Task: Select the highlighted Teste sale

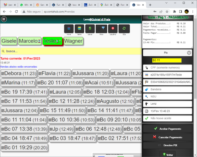Action: (53, 41)
